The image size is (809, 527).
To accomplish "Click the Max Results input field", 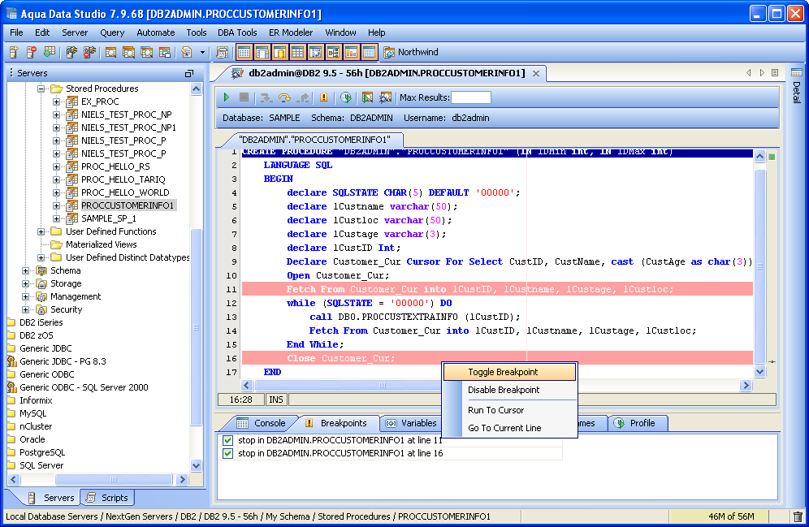I will tap(470, 97).
